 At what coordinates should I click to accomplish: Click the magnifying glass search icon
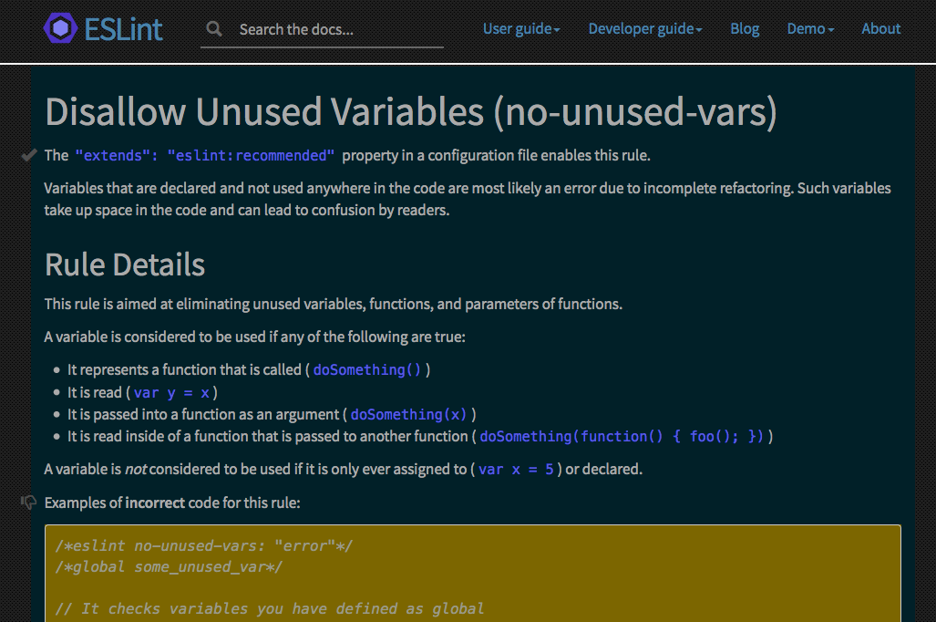point(213,28)
